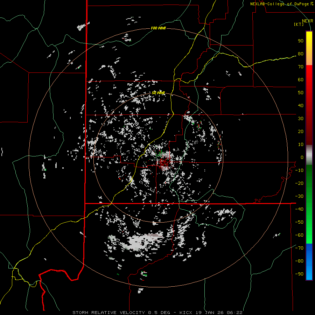Viewport: 315px width, 315px height.
Task: Click the 40 value on the velocity scale
Action: pos(301,106)
